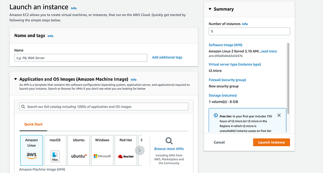This screenshot has width=323, height=173.
Task: Click Cancel in the summary panel
Action: coord(219,143)
